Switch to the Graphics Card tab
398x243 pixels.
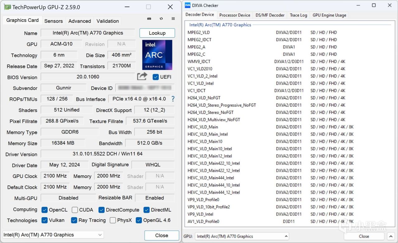point(22,20)
